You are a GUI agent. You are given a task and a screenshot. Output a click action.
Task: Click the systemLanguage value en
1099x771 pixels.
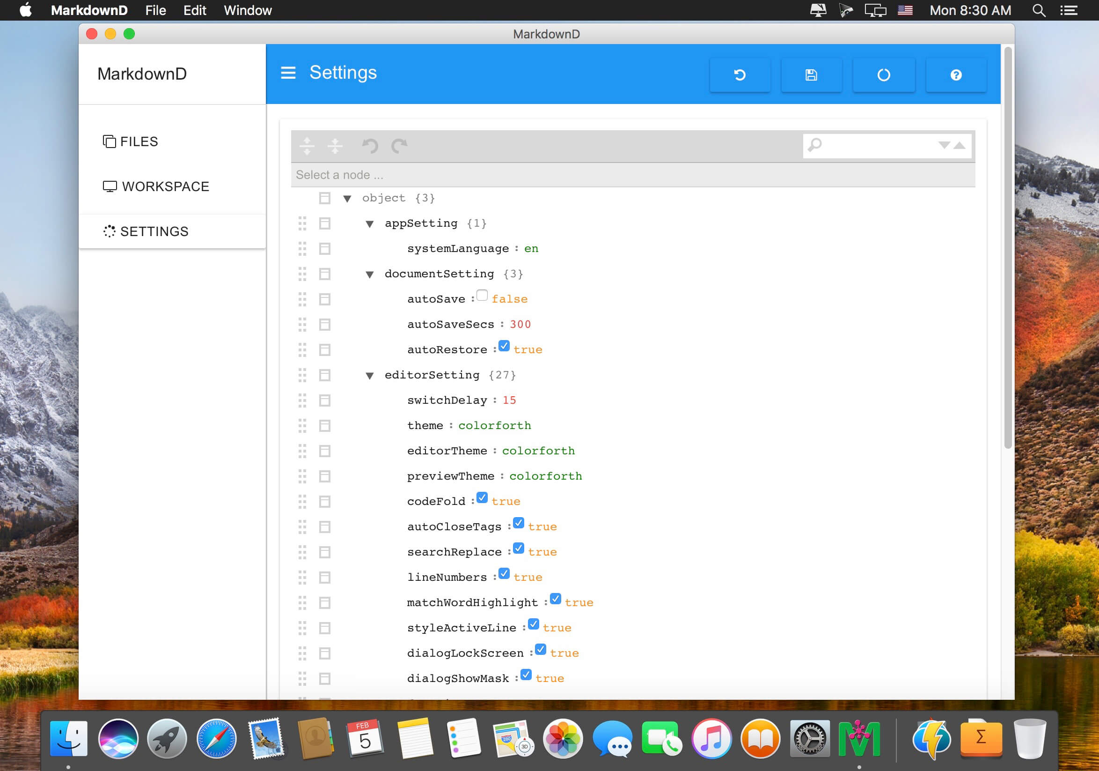(531, 249)
